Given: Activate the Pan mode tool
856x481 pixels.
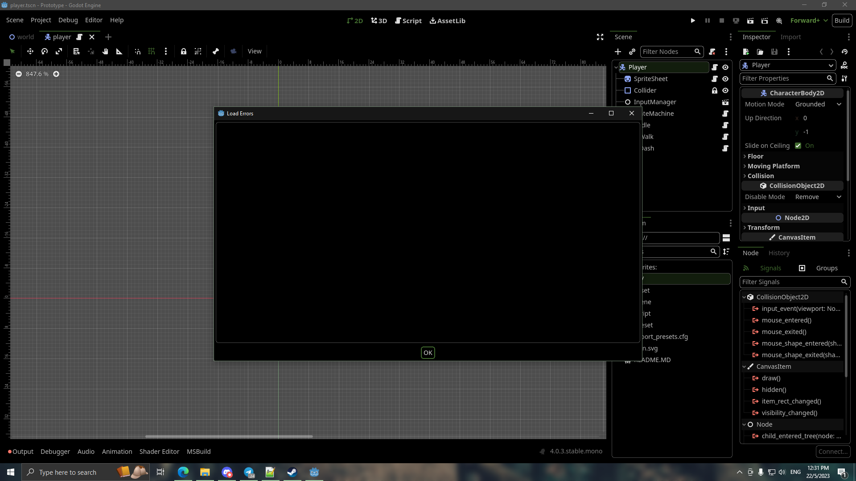Looking at the screenshot, I should coord(105,51).
